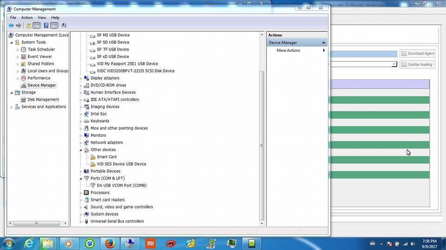
Task: Open Disk Management in the left tree
Action: click(x=43, y=100)
